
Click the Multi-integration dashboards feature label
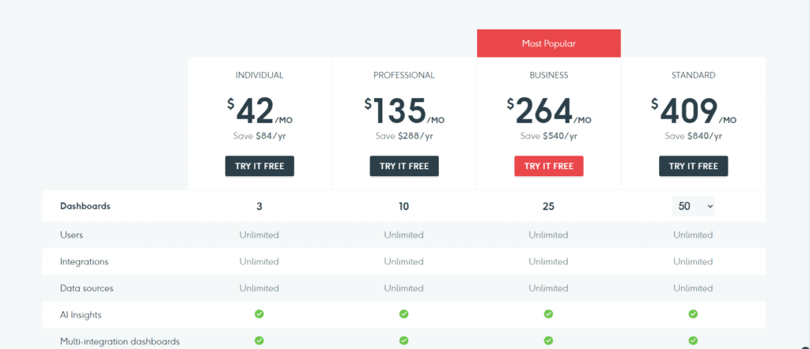coord(120,341)
